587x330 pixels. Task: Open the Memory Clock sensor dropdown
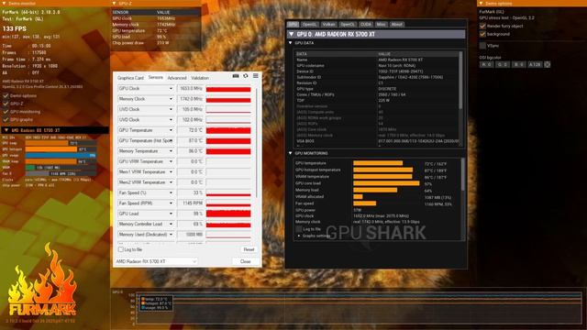[x=171, y=99]
